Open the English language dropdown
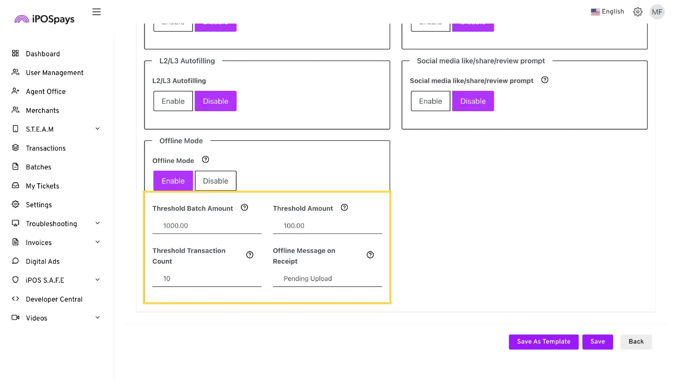Viewport: 679px width, 384px height. (x=608, y=12)
